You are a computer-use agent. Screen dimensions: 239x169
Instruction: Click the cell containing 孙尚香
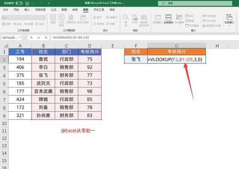tap(43, 115)
